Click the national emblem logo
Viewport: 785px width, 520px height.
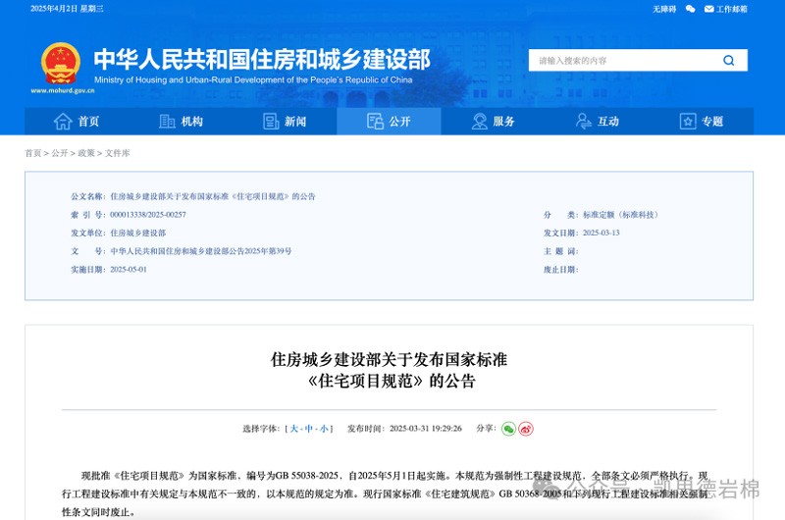(x=61, y=64)
